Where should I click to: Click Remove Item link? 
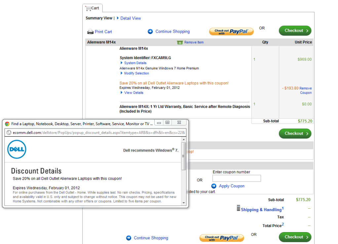point(194,42)
